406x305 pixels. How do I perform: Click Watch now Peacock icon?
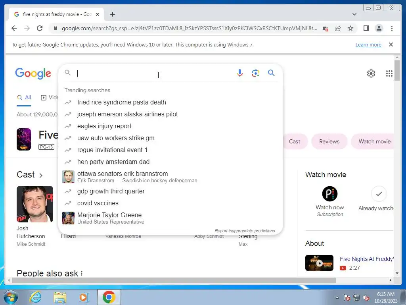click(x=329, y=194)
